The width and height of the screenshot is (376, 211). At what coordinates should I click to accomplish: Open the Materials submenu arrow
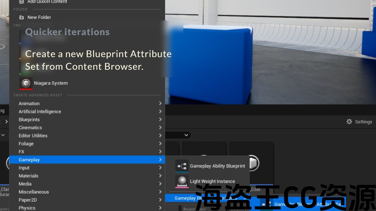pos(160,176)
